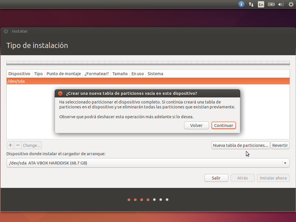The image size is (296, 222).
Task: Click the plus add partition button
Action: 10,145
